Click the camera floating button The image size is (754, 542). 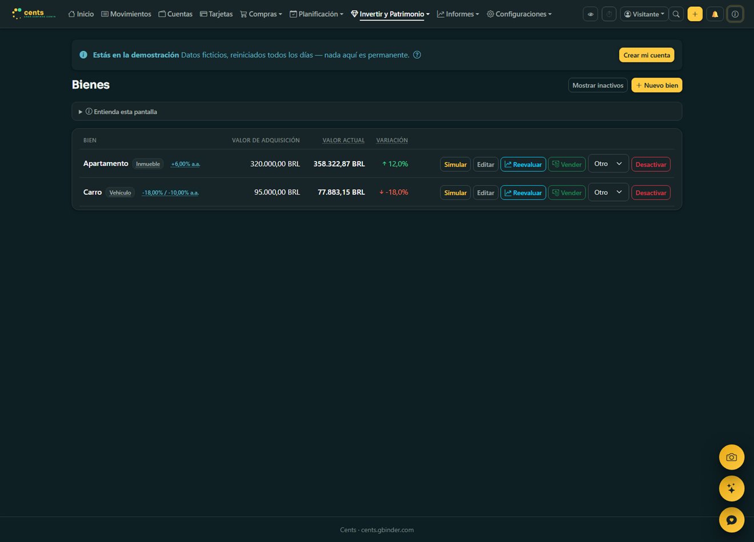click(x=732, y=457)
